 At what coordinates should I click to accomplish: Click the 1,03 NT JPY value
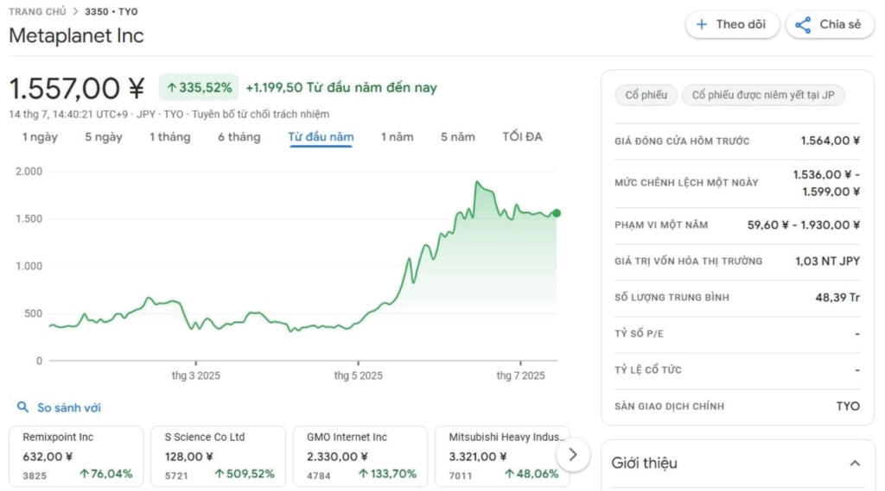pyautogui.click(x=827, y=261)
